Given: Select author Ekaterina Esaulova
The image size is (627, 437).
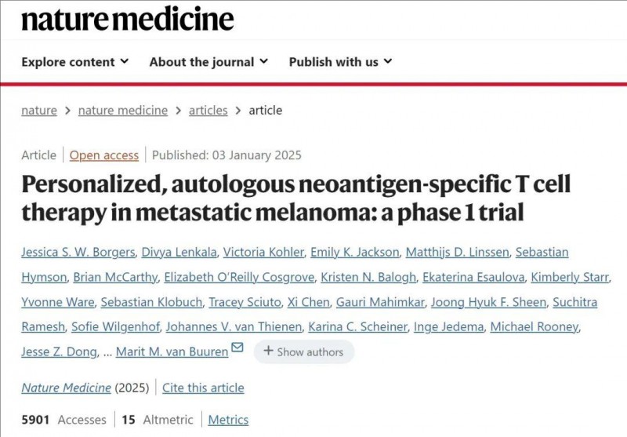Looking at the screenshot, I should coord(473,277).
